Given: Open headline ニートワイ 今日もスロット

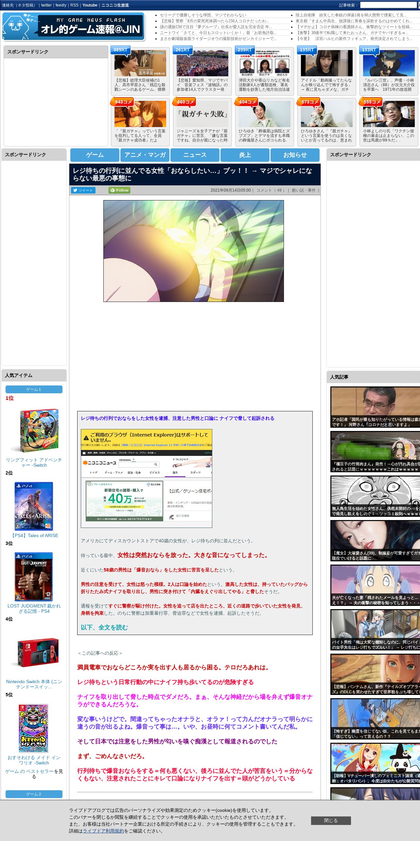Looking at the screenshot, I should point(218,33).
